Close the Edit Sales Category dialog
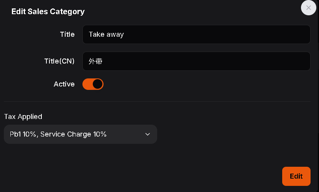The height and width of the screenshot is (192, 319). [x=308, y=8]
